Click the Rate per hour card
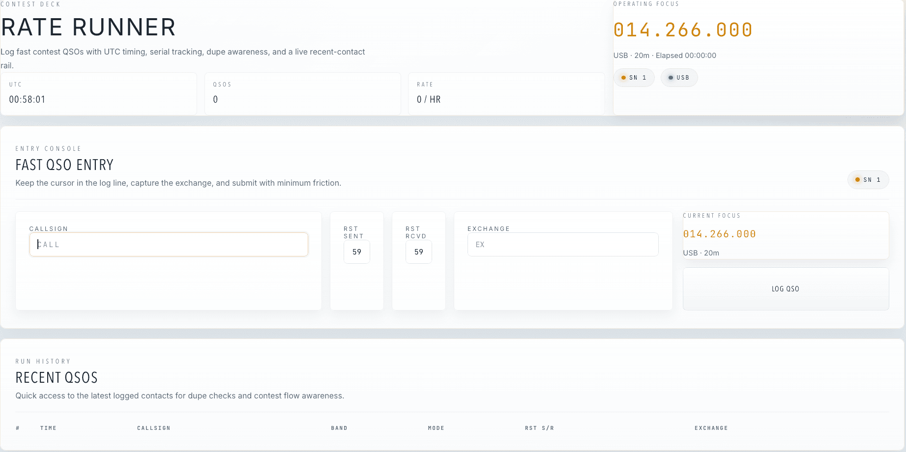This screenshot has height=452, width=906. pyautogui.click(x=506, y=93)
